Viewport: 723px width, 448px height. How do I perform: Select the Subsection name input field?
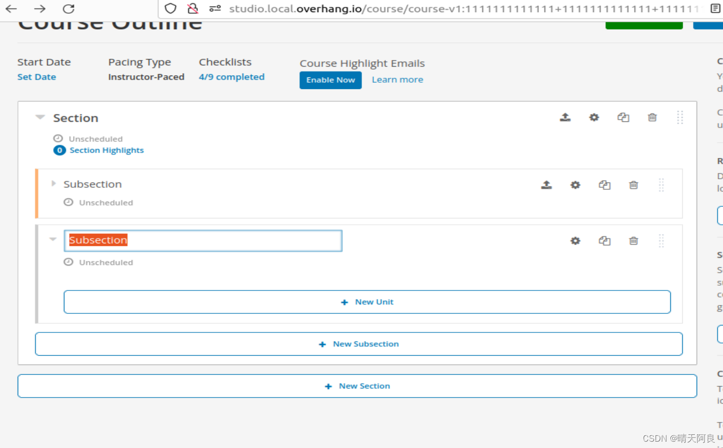202,240
